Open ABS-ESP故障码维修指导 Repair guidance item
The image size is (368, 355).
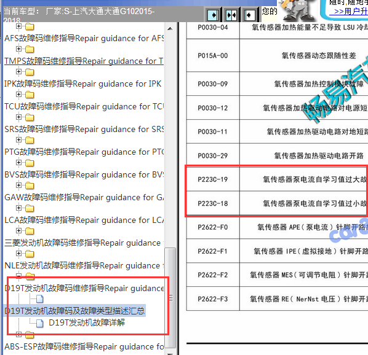(84, 346)
